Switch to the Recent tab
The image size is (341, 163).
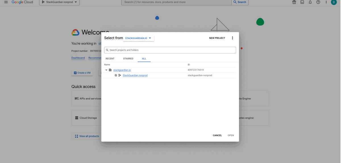[x=110, y=58]
